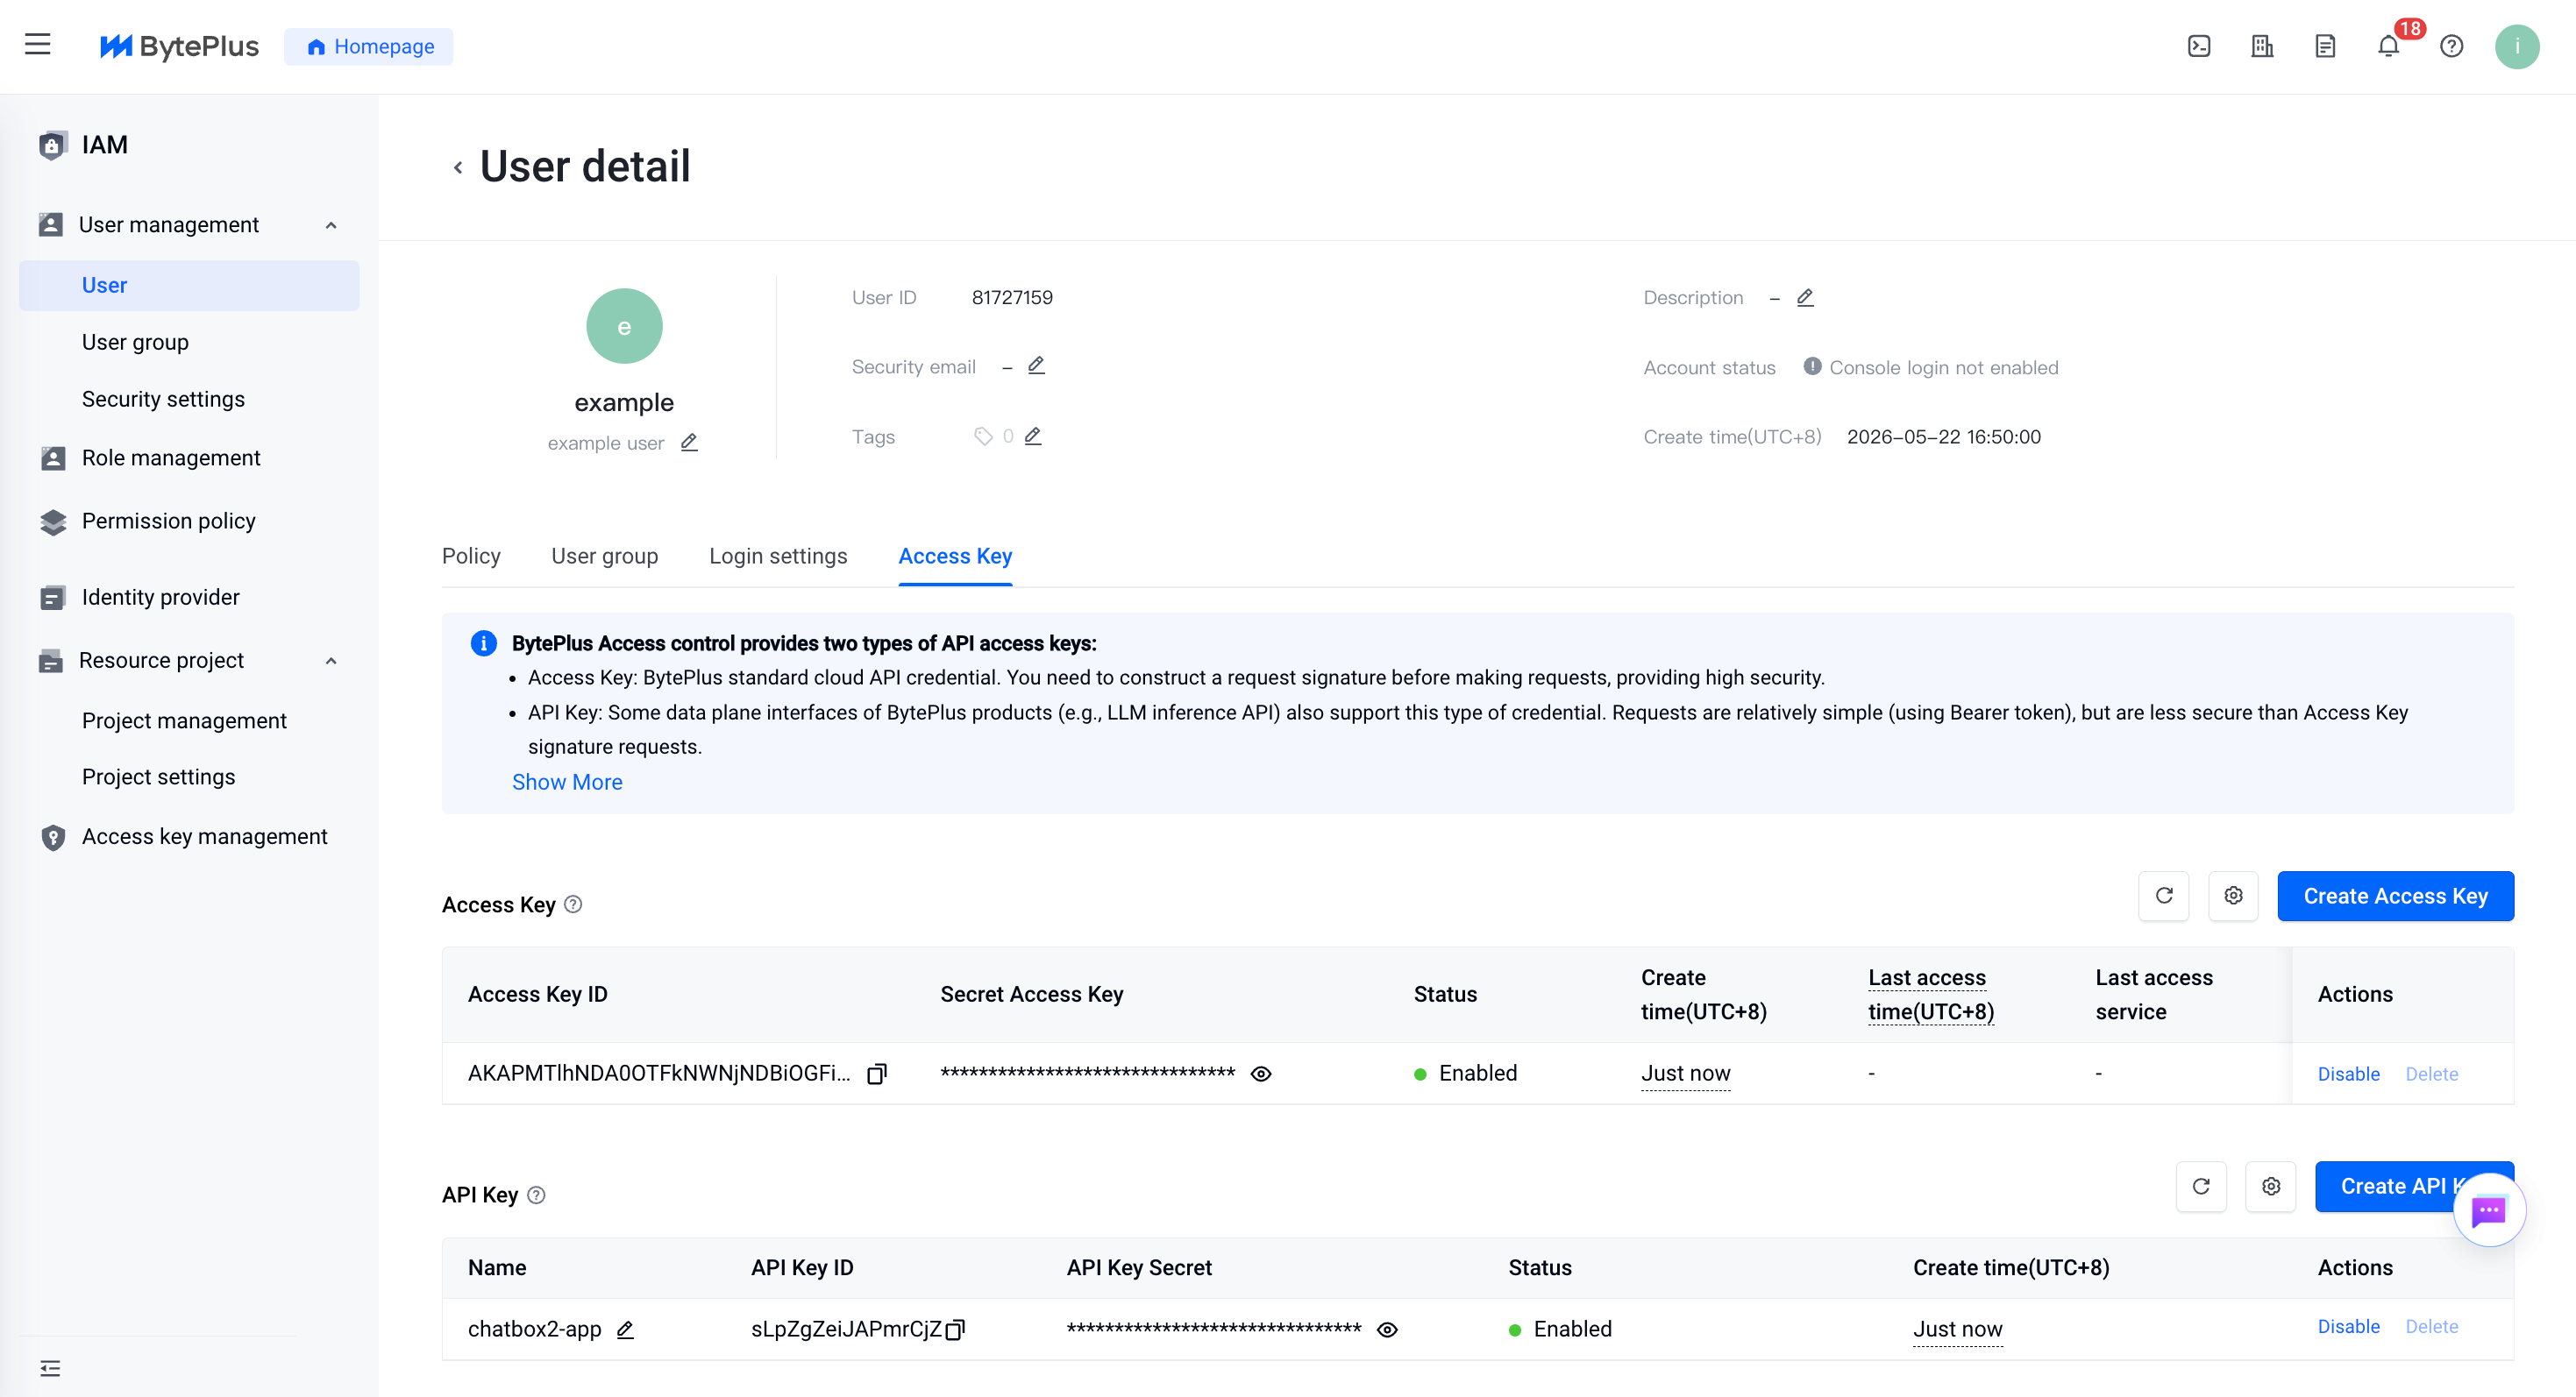Click the Create Access Key button
Screen dimensions: 2576x1397
[x=2395, y=896]
